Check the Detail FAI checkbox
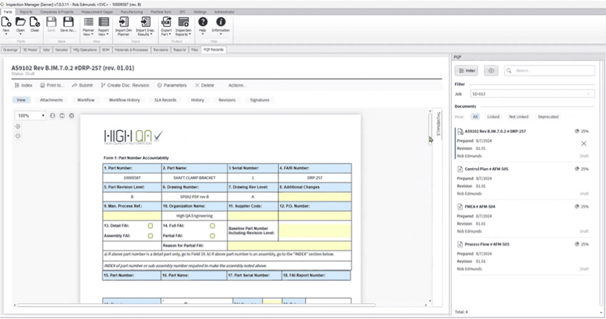 150,226
